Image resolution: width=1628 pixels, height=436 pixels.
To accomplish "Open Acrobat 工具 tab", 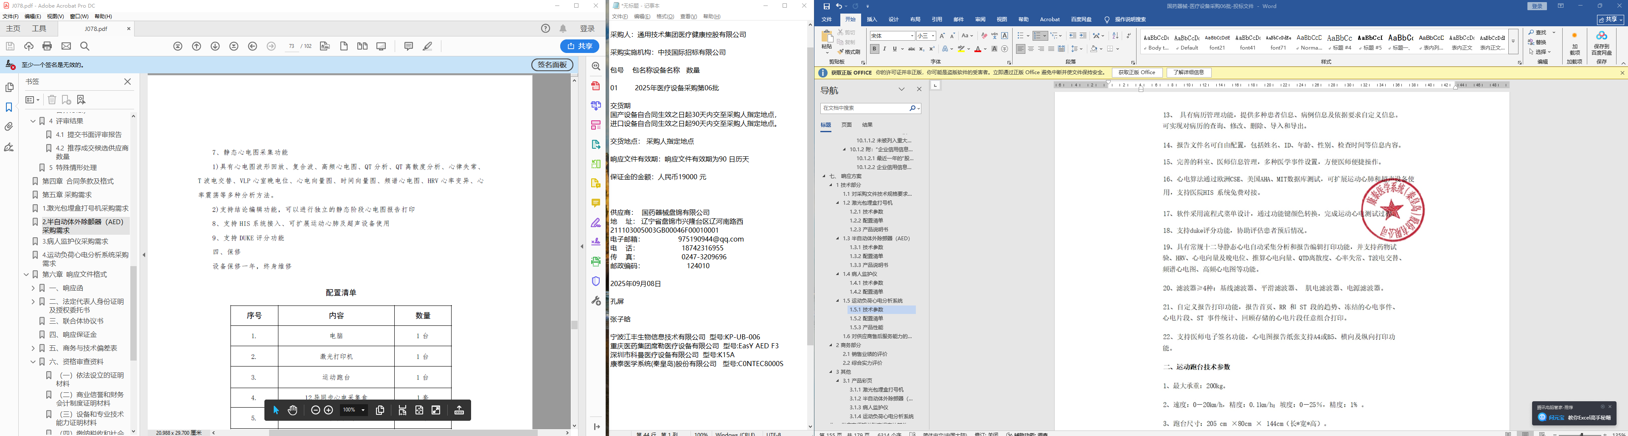I will point(39,28).
